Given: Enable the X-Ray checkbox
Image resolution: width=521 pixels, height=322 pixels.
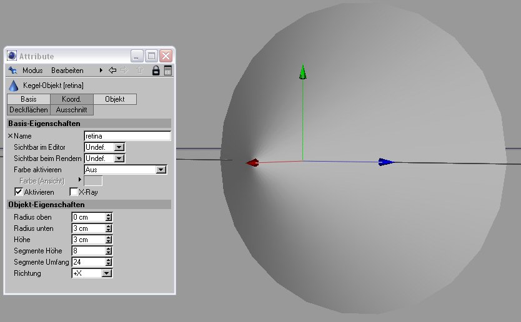Looking at the screenshot, I should [x=74, y=192].
